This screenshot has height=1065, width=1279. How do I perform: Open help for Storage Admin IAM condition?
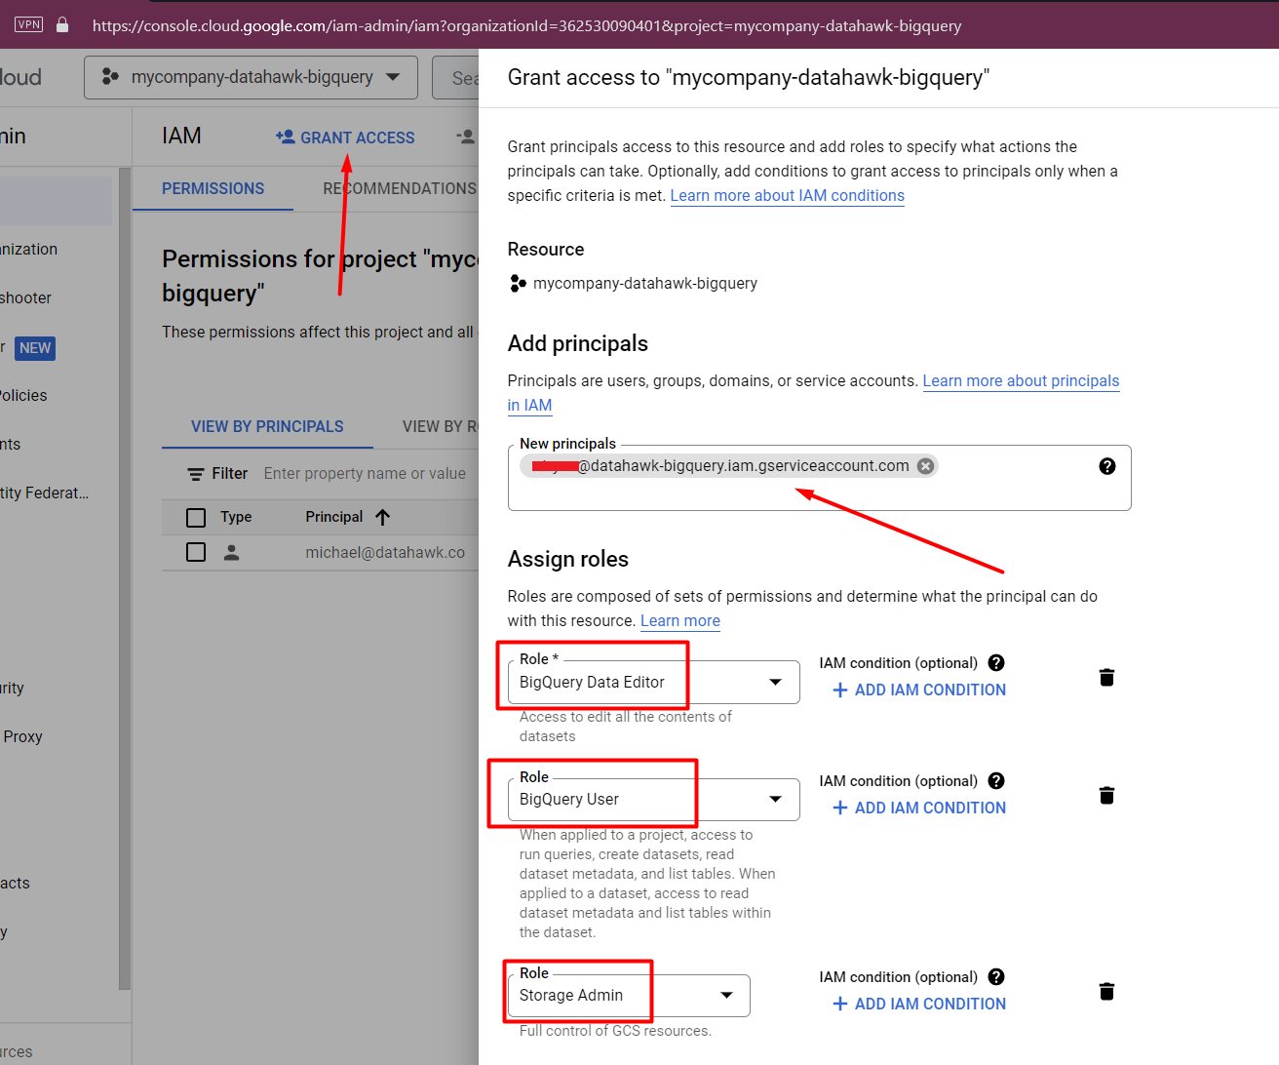[996, 977]
